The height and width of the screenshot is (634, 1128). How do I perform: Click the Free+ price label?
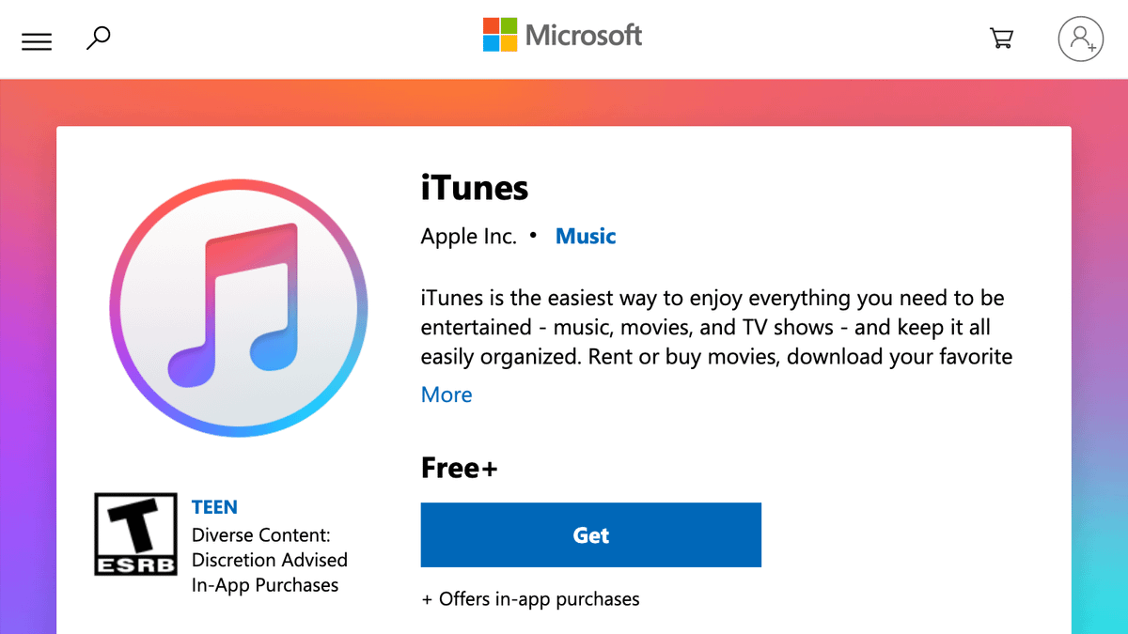[459, 468]
